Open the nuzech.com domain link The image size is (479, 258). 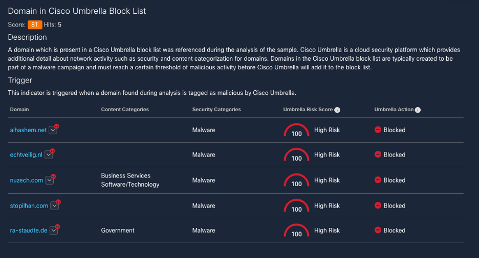pos(27,180)
